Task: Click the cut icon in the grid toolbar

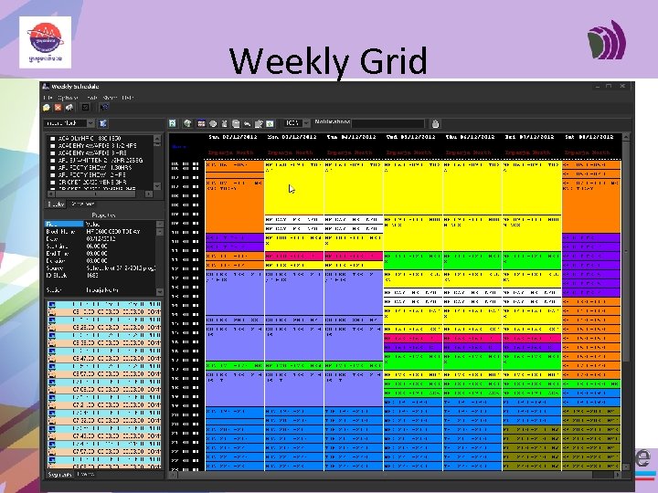Action: click(x=225, y=123)
